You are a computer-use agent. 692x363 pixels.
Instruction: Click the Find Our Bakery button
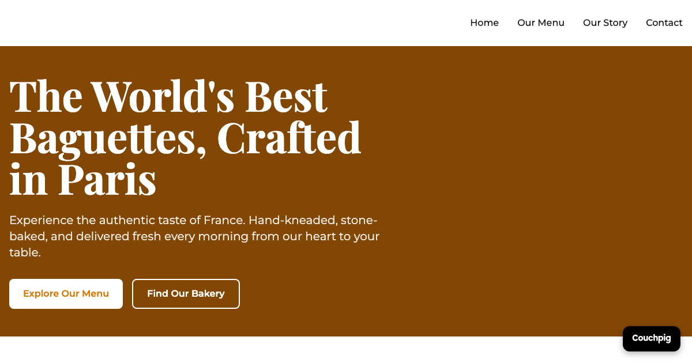[x=186, y=294]
